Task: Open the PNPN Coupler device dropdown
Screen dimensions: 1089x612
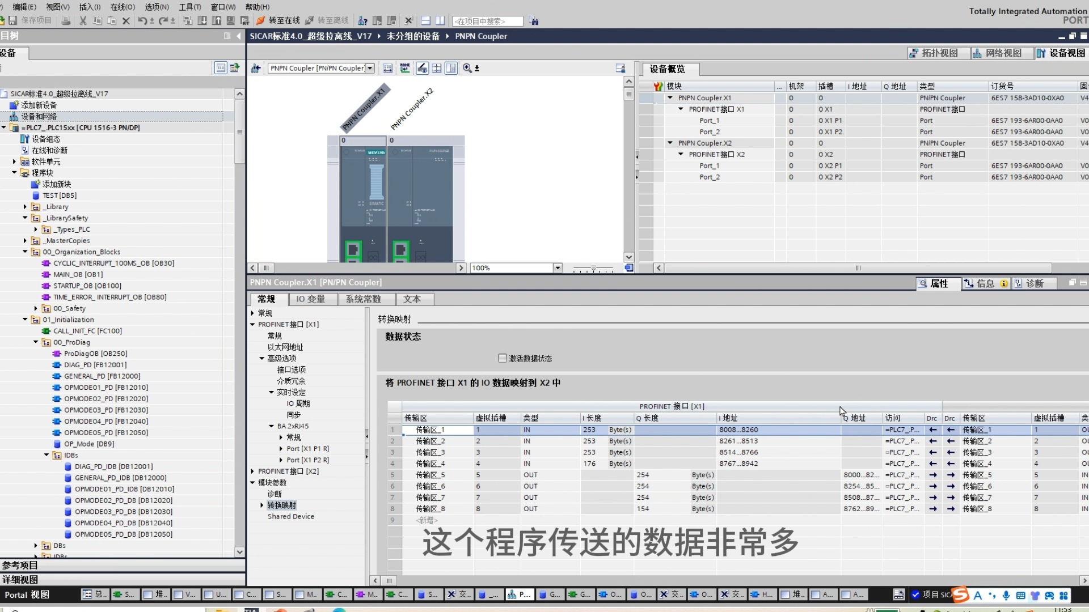Action: point(370,68)
